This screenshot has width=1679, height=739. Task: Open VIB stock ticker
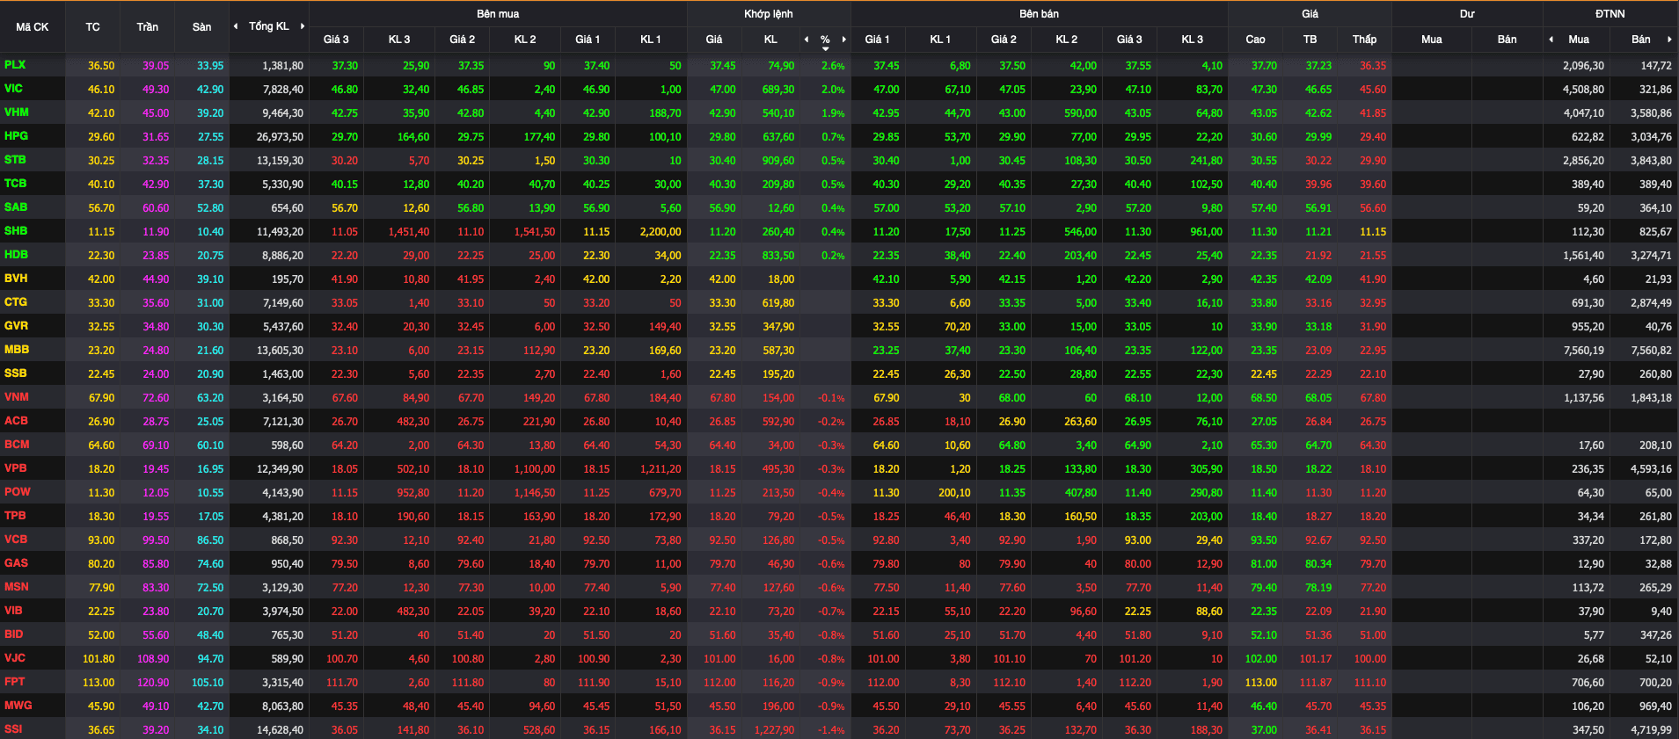[x=13, y=611]
